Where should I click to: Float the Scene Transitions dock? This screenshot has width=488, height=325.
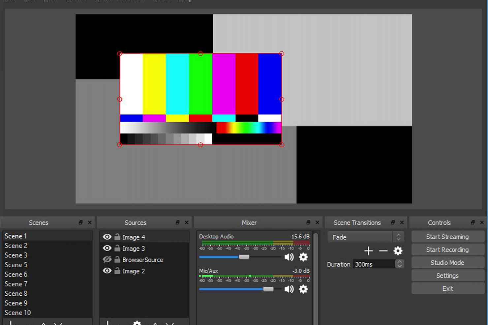(x=393, y=222)
